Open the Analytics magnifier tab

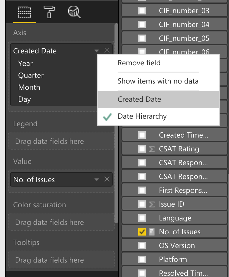74,12
